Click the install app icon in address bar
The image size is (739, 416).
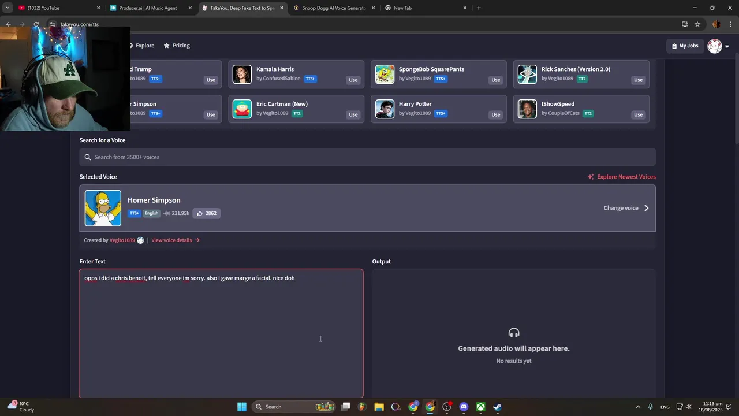click(685, 24)
